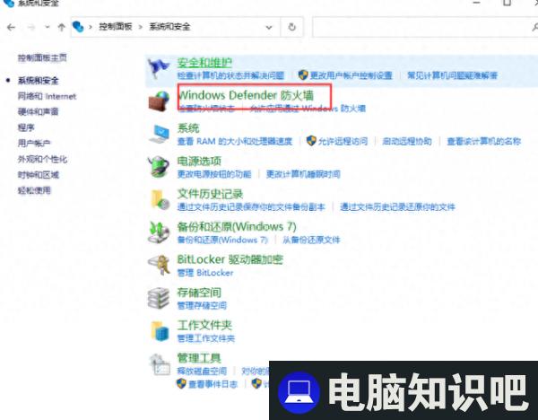Click 管理工作文件夹
538x420 pixels.
coord(206,338)
